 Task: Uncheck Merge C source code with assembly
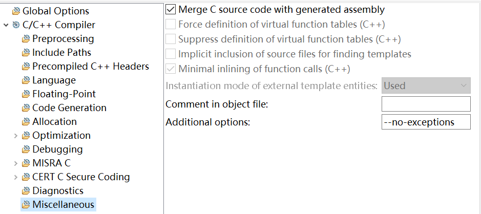pos(171,10)
